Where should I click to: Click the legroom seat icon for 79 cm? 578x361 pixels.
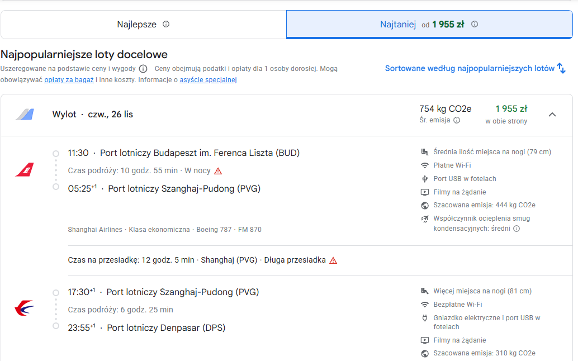tap(425, 152)
